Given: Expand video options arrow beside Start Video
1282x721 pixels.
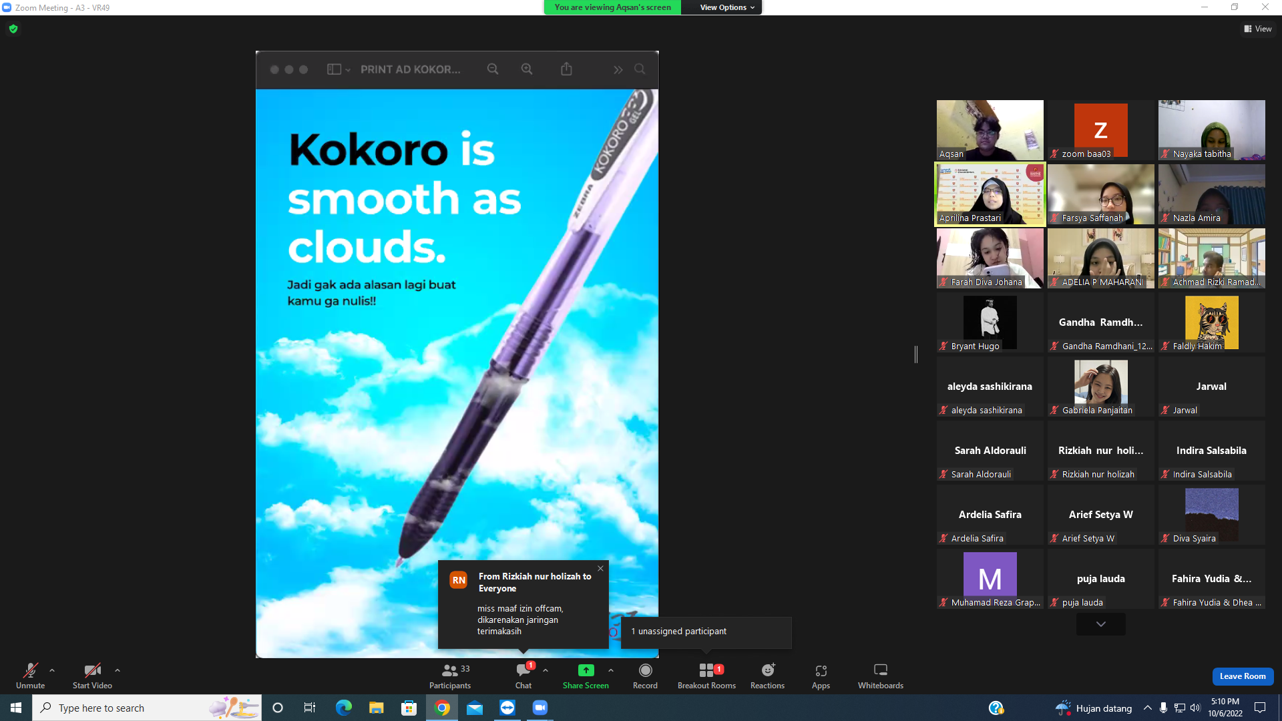Looking at the screenshot, I should [x=118, y=670].
